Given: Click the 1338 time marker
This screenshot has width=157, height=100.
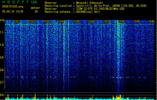Looking at the screenshot, I should click(121, 21).
